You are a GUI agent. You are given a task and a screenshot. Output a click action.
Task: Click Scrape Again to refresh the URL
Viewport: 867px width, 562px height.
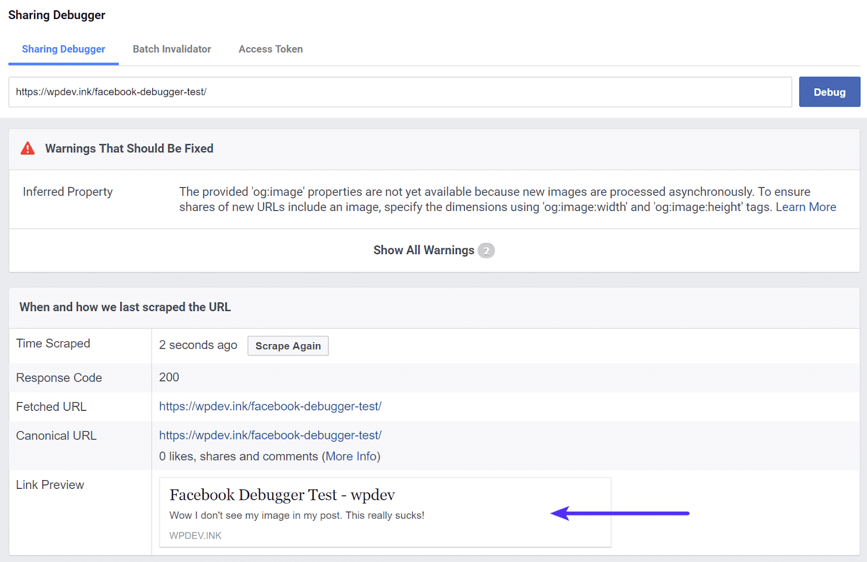288,345
